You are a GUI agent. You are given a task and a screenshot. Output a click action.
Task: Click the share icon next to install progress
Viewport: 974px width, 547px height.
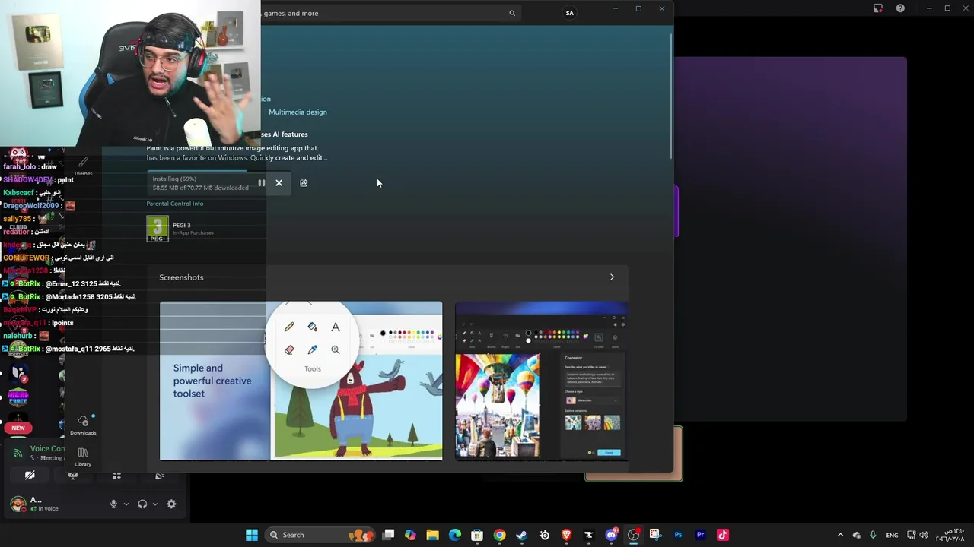(304, 183)
